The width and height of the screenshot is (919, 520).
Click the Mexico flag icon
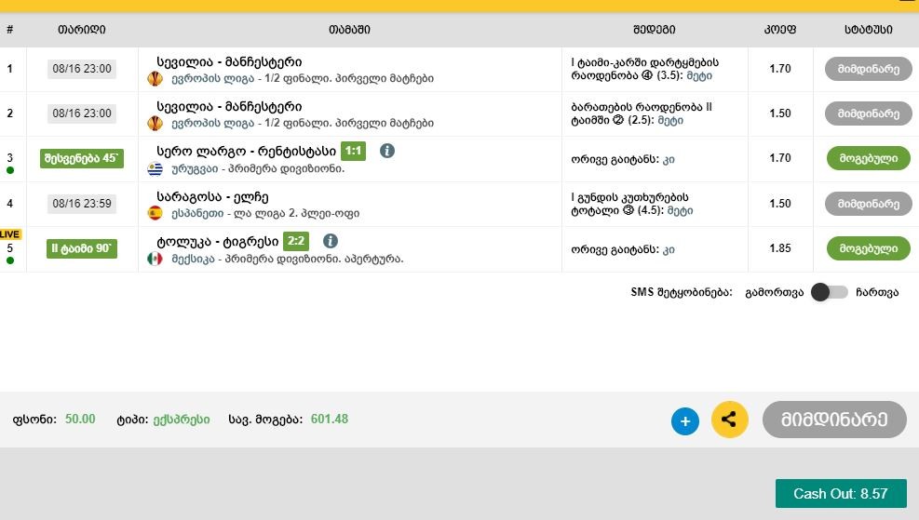click(155, 259)
